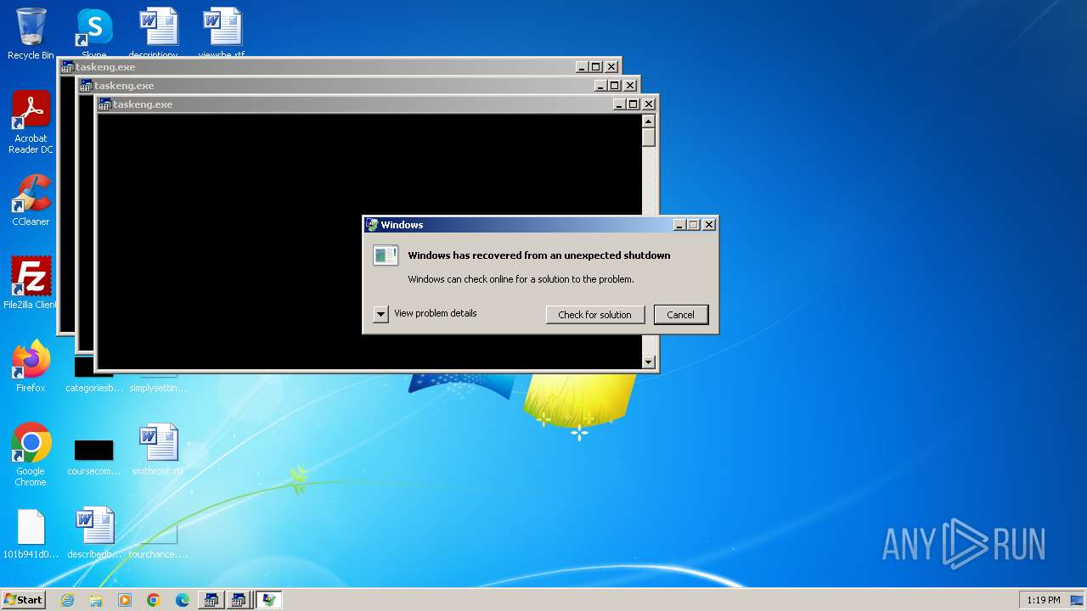Expand View problem details arrow
The image size is (1087, 611).
coord(380,314)
